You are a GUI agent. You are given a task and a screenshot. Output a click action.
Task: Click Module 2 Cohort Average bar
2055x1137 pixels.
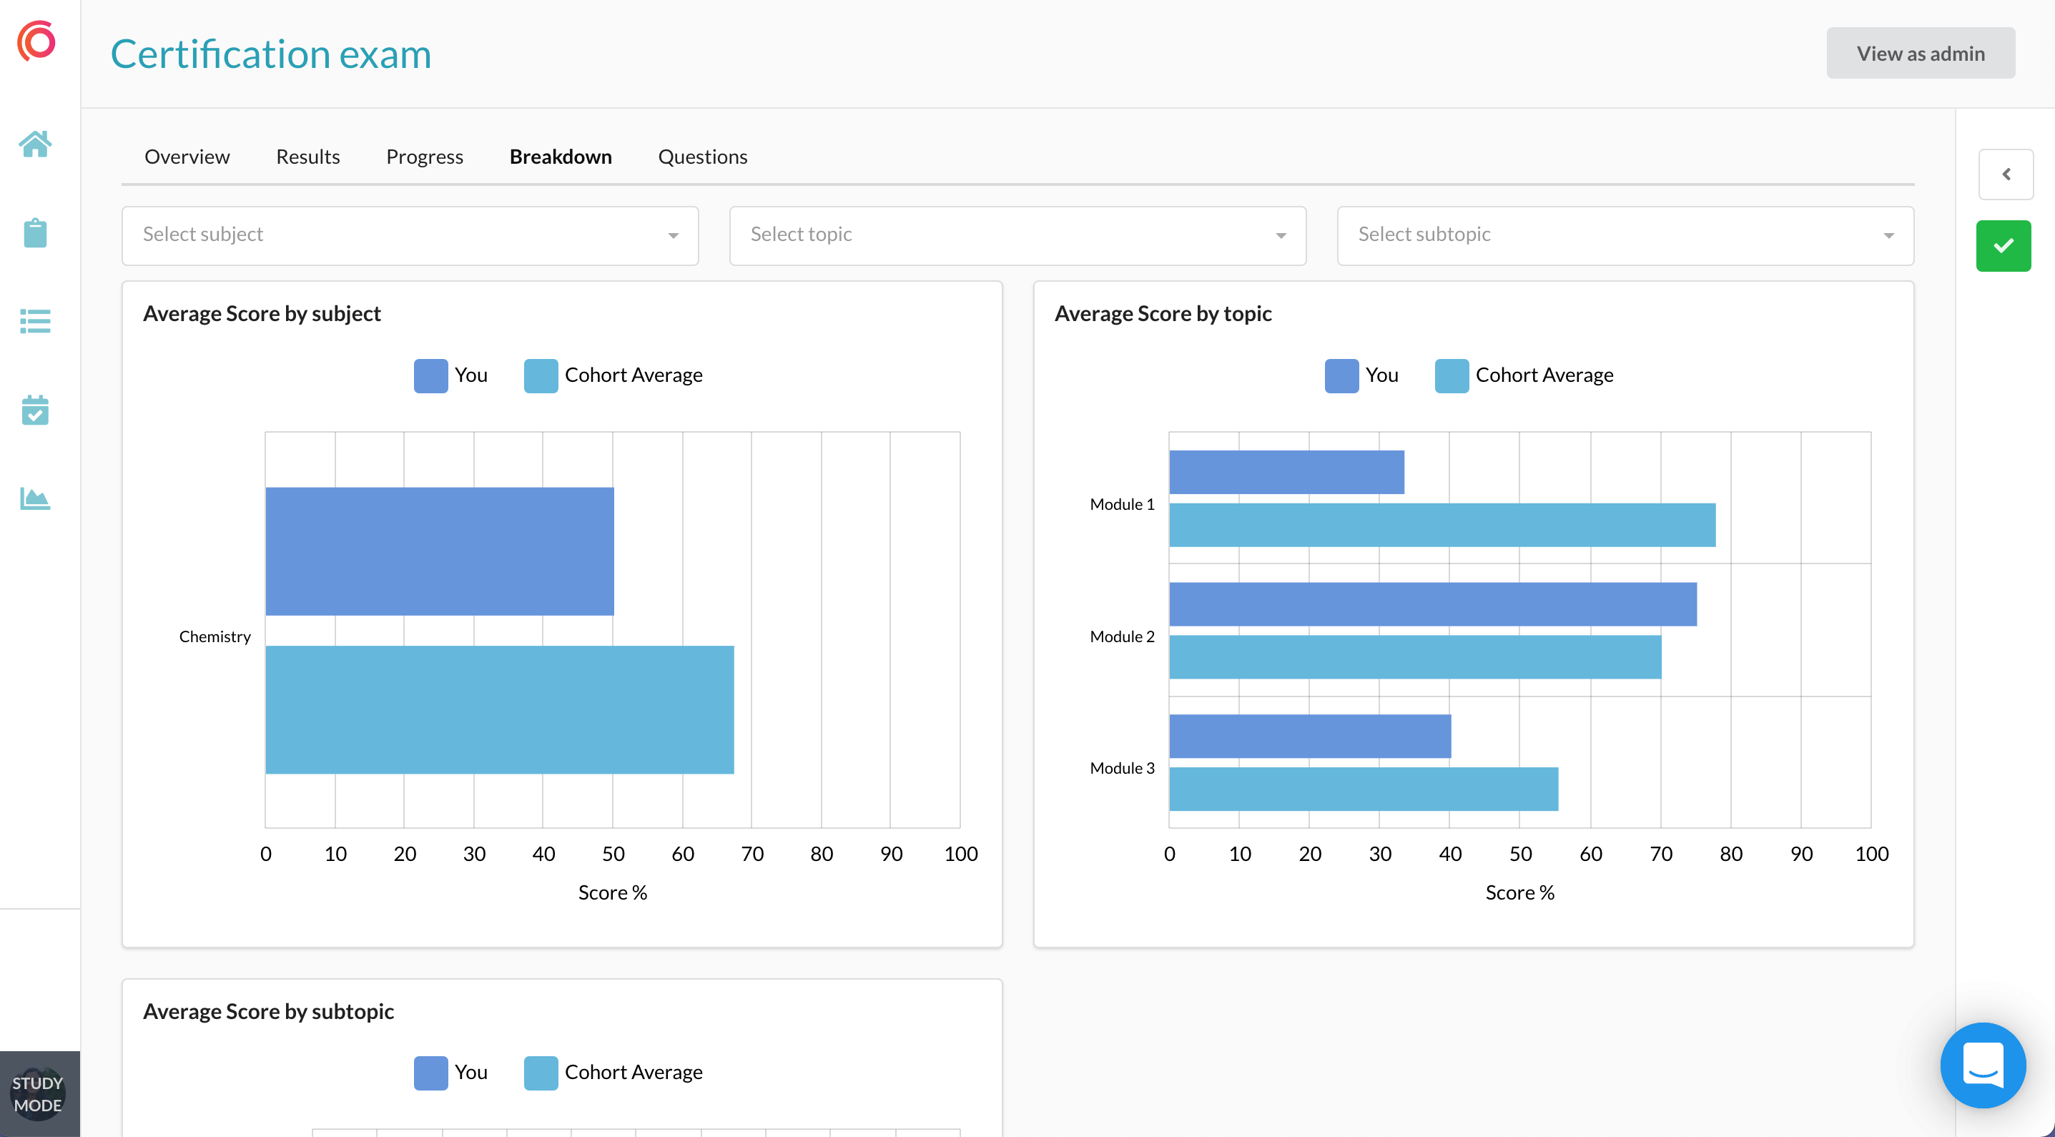(1415, 656)
